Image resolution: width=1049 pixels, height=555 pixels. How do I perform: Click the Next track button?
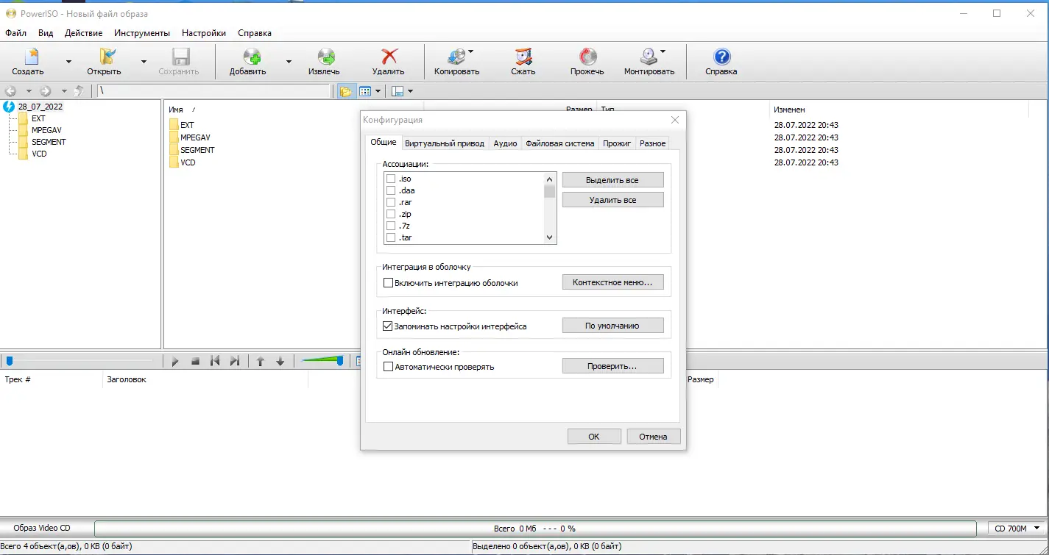235,361
